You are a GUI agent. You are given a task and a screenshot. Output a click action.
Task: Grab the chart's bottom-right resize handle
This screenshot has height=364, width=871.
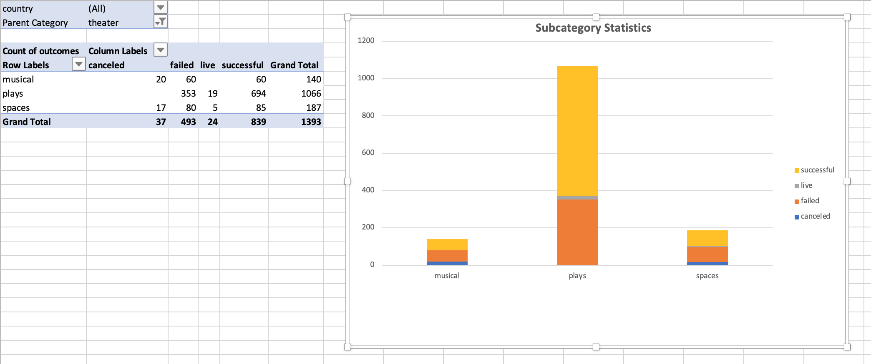(847, 347)
